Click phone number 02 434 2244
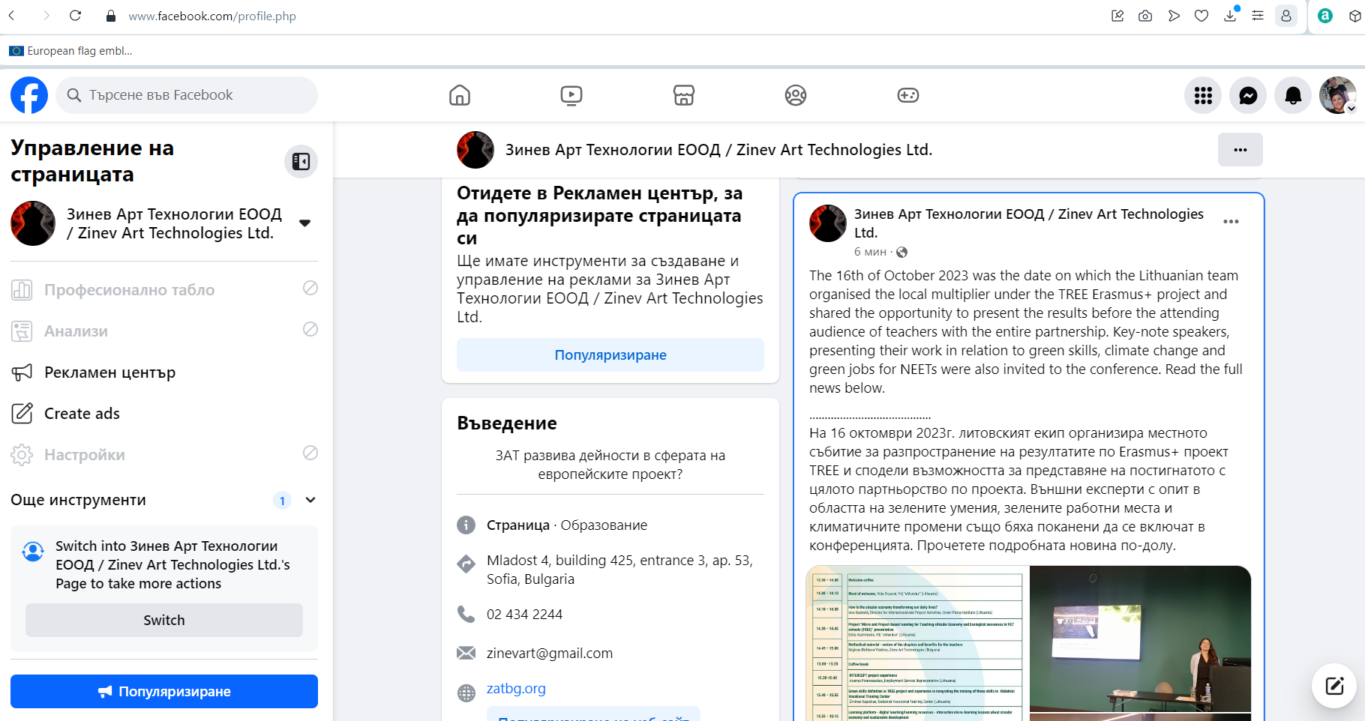Screen dimensions: 1365x721 pyautogui.click(x=524, y=615)
